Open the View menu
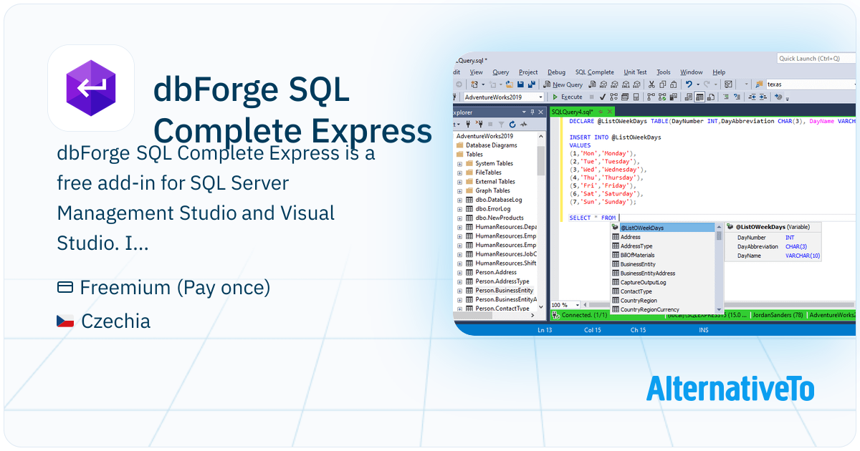860x451 pixels. (477, 72)
